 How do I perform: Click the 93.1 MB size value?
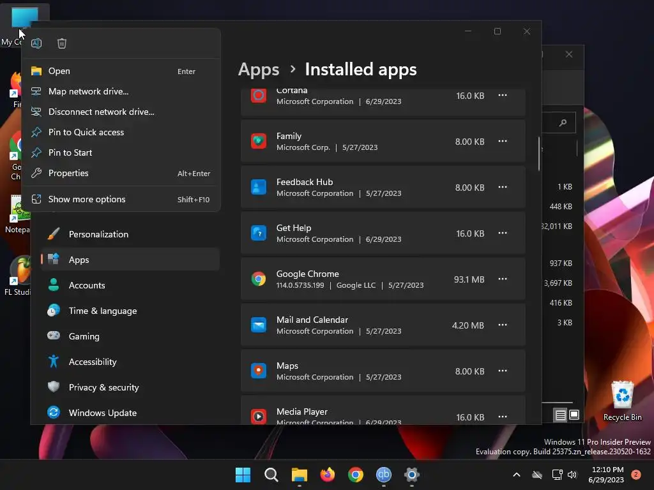tap(469, 279)
